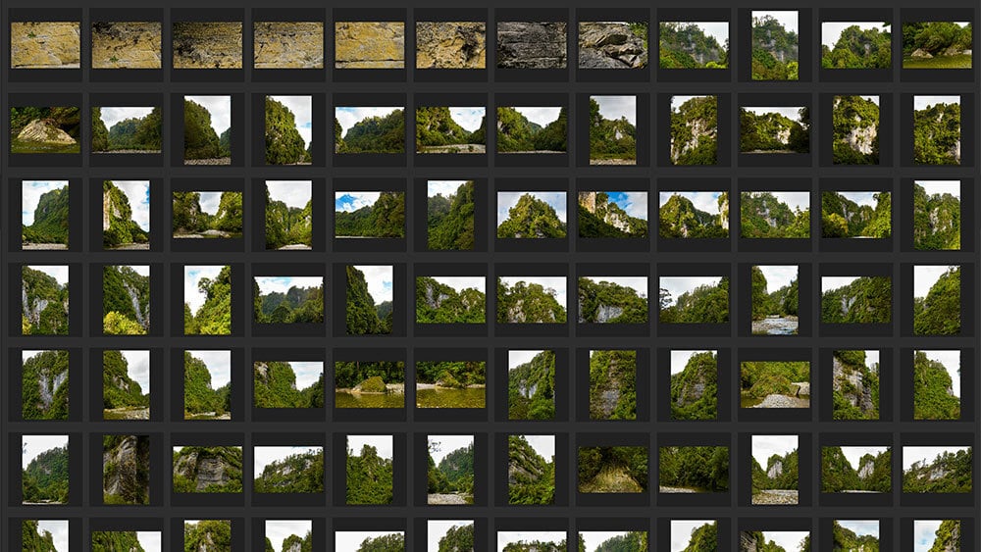Select the fourth-row portrait thumbnail showing river rapids

[x=775, y=300]
